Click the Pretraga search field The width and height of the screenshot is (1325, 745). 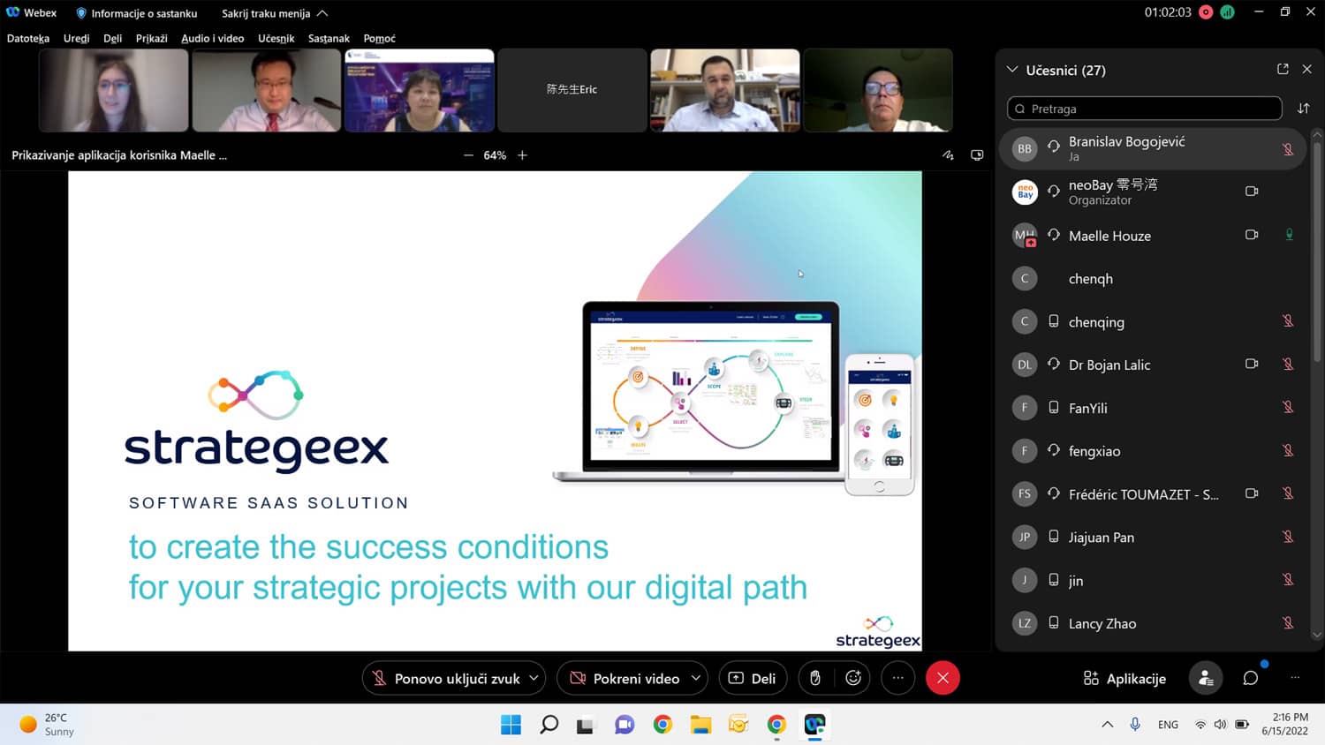pyautogui.click(x=1144, y=109)
